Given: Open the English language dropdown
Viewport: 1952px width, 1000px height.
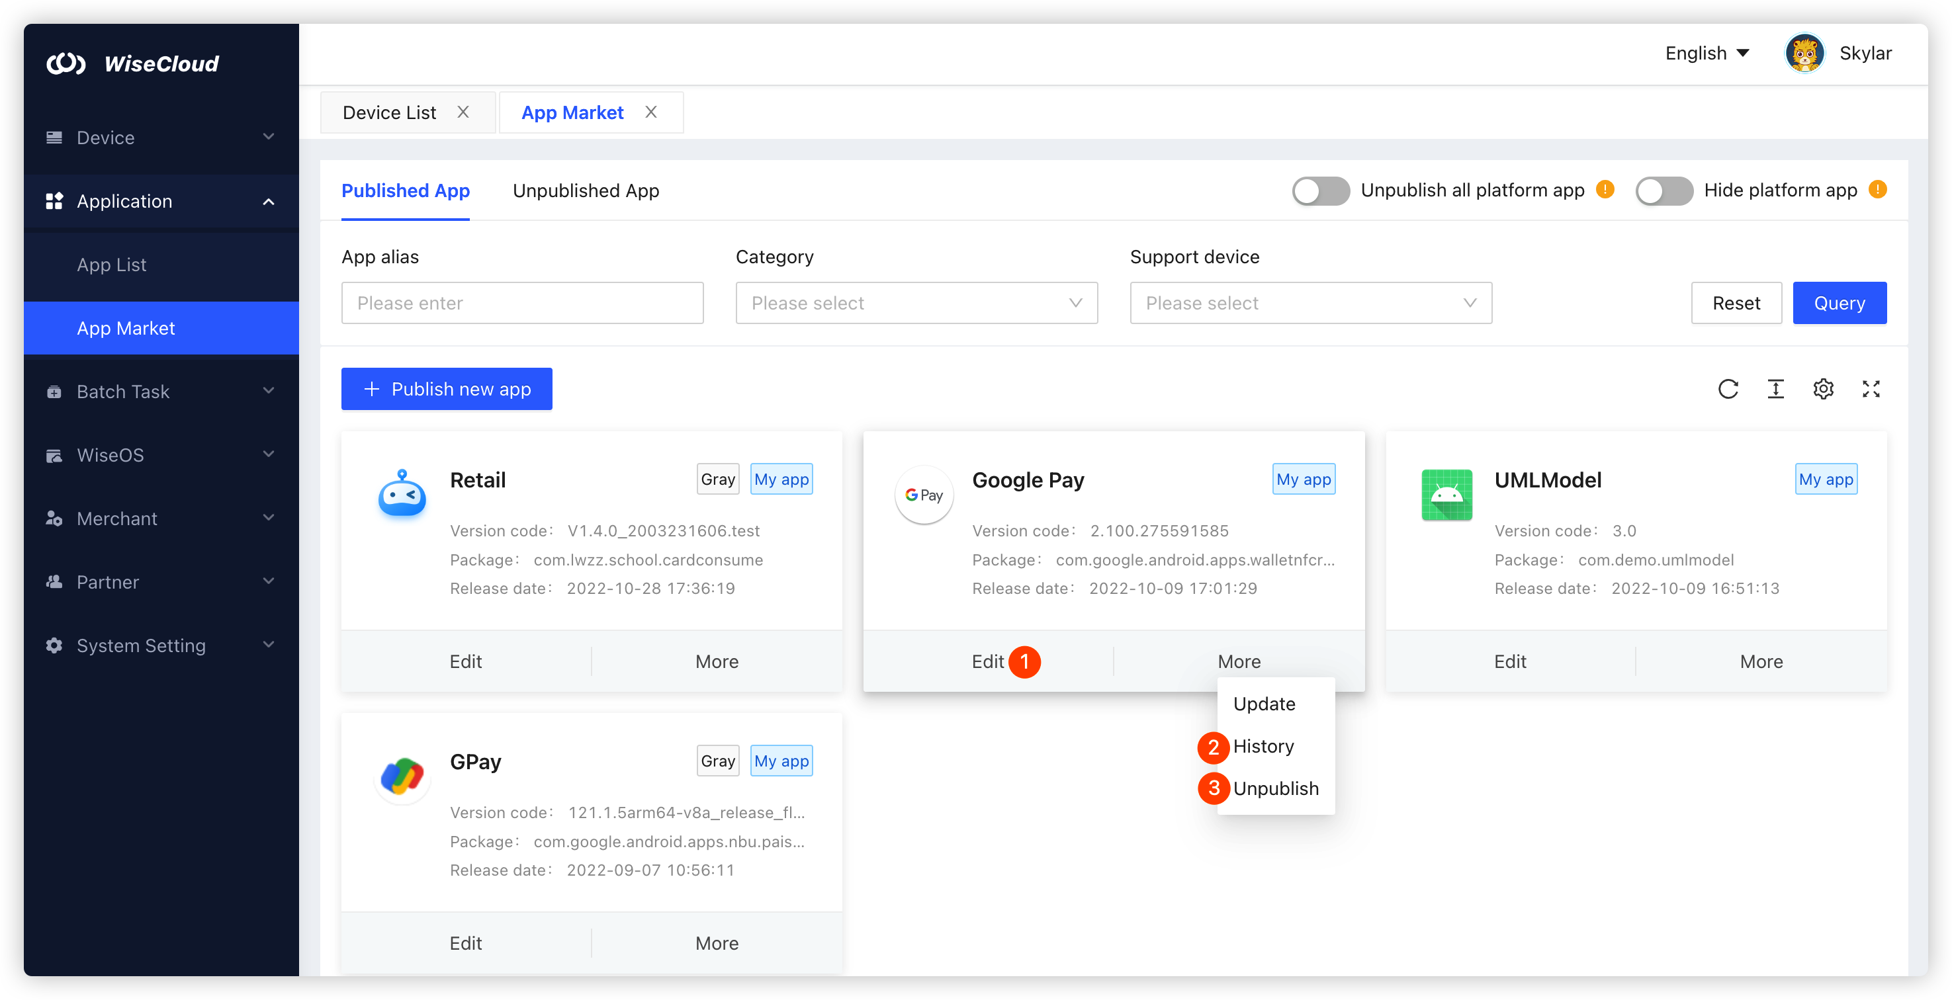Looking at the screenshot, I should [1707, 54].
